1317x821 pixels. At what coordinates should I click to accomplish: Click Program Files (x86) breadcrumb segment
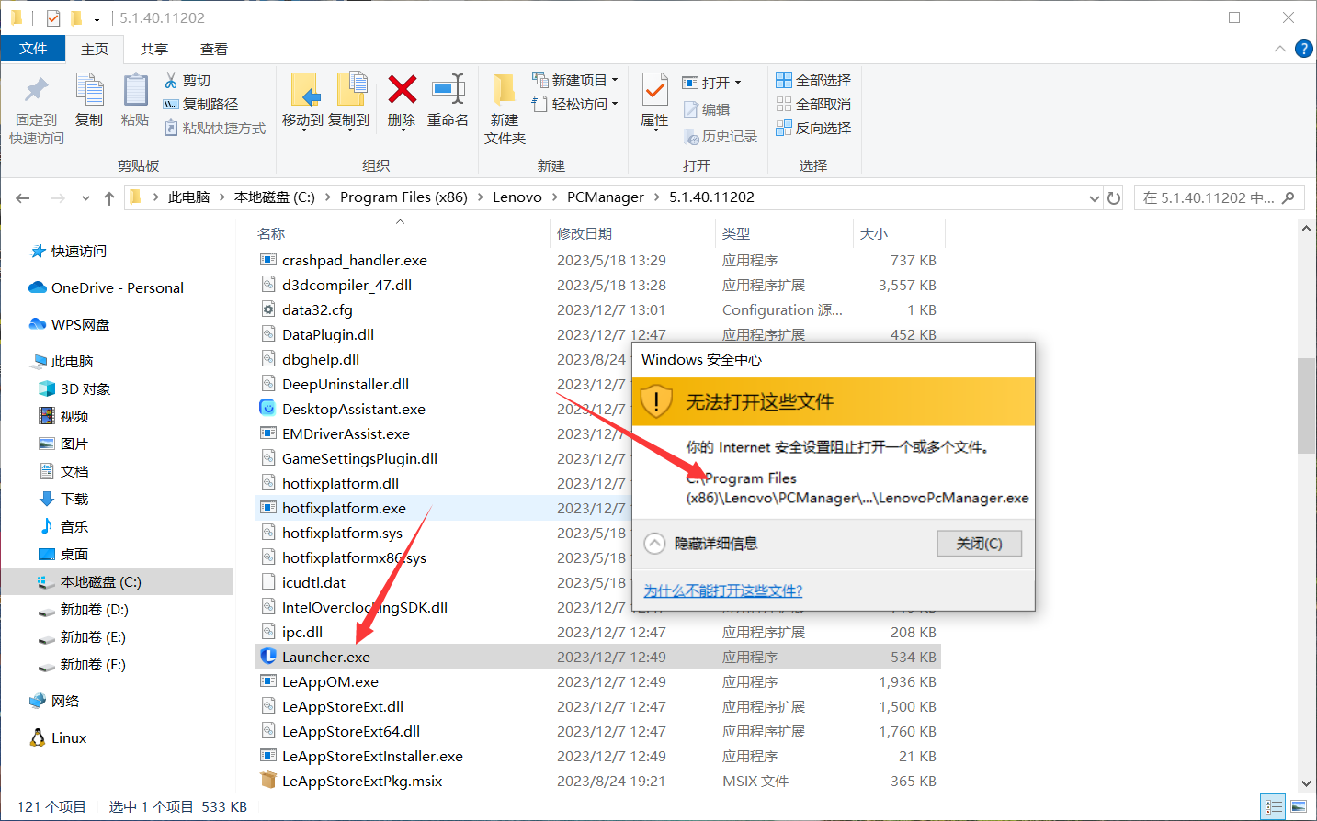point(403,197)
